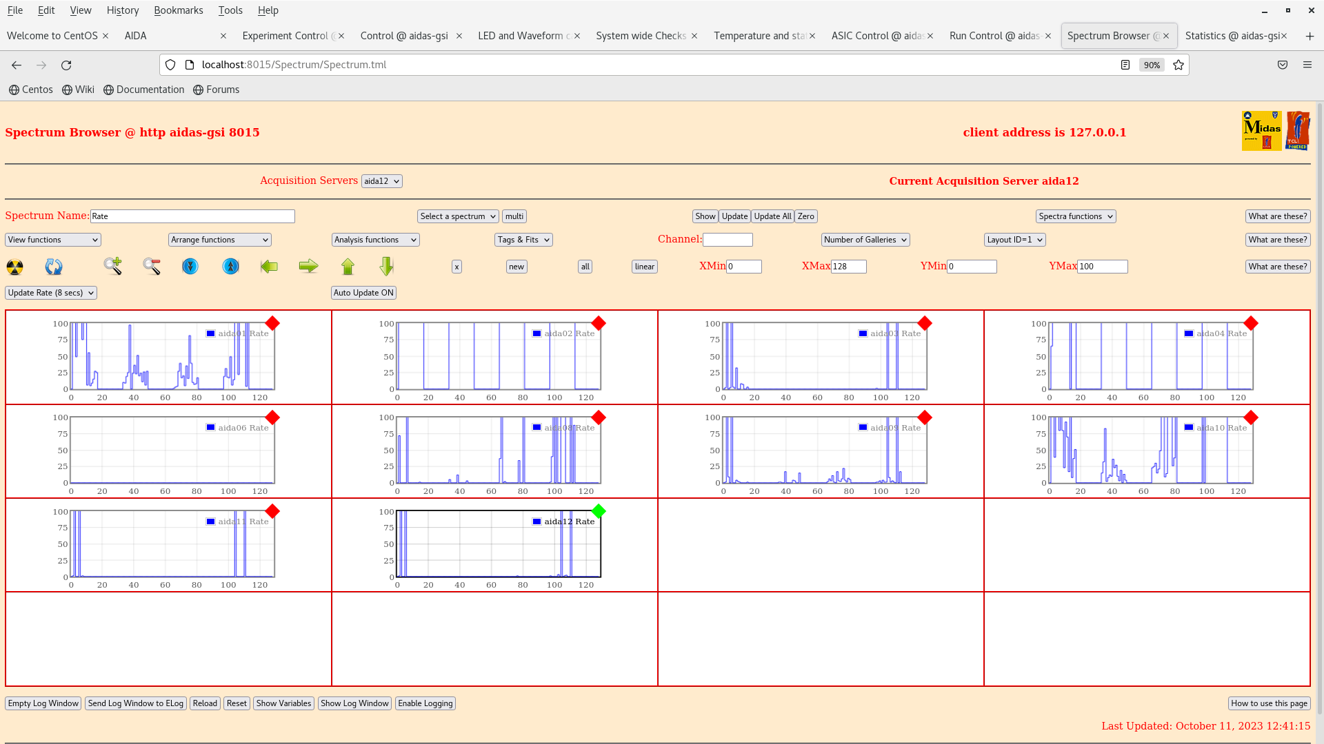Click the zoom in magnifier icon
This screenshot has width=1324, height=744.
[112, 266]
